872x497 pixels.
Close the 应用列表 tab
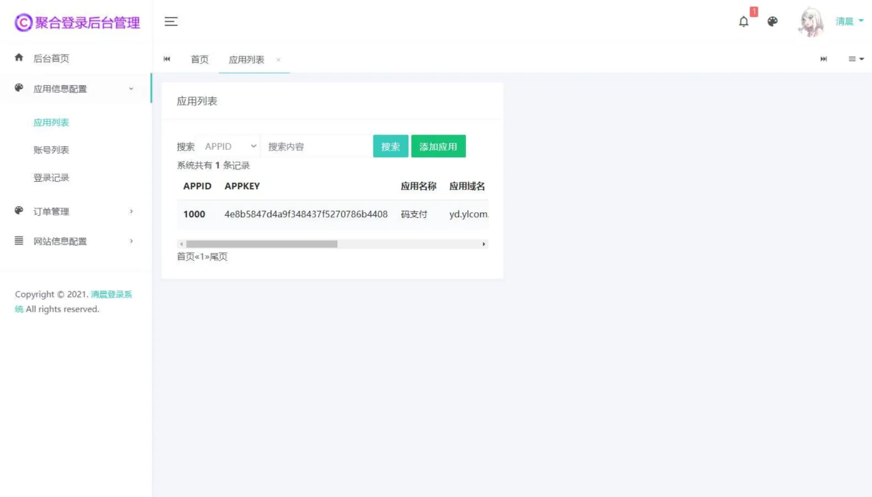coord(278,60)
